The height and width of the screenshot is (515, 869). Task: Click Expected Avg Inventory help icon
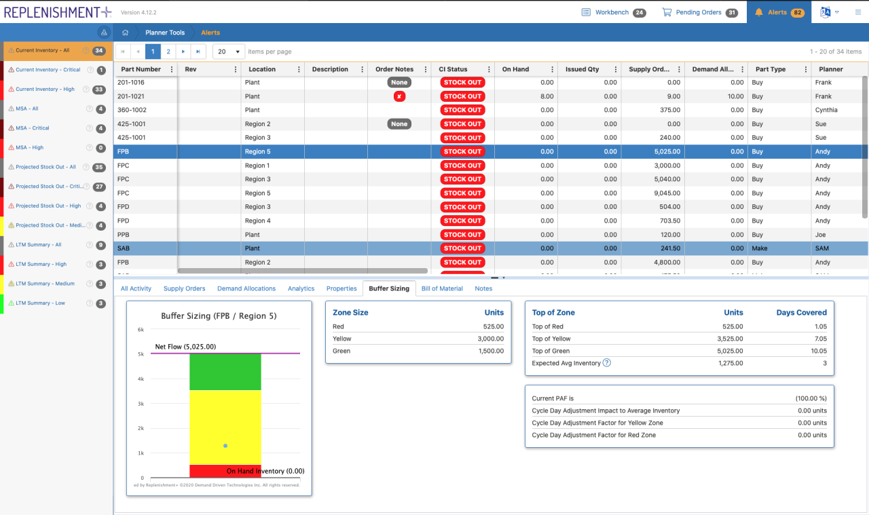pos(607,363)
